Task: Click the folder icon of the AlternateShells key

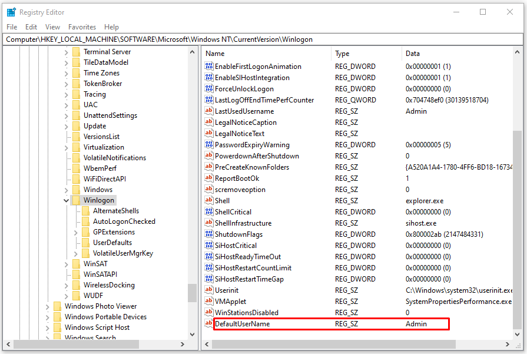Action: point(86,211)
